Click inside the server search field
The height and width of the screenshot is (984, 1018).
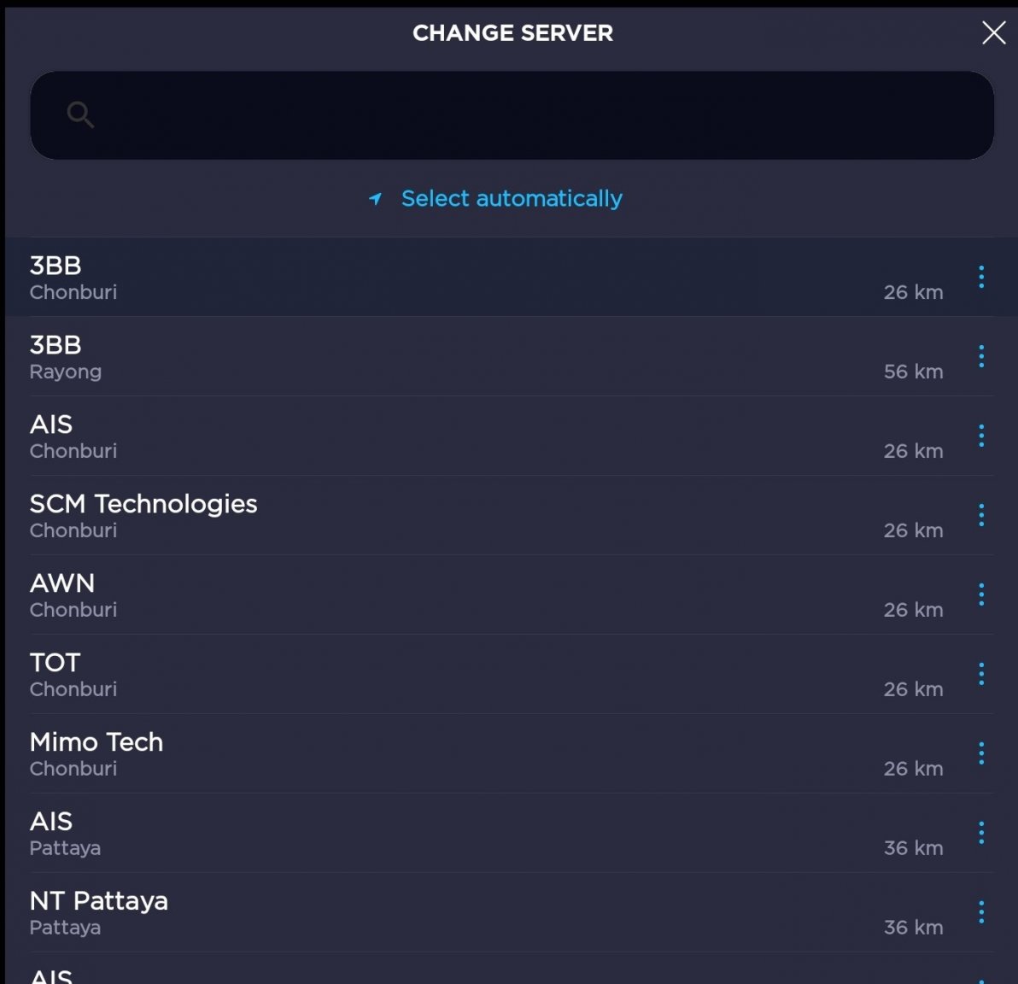click(x=512, y=114)
